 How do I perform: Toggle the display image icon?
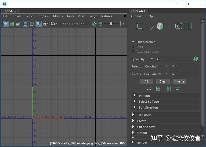pos(100,24)
